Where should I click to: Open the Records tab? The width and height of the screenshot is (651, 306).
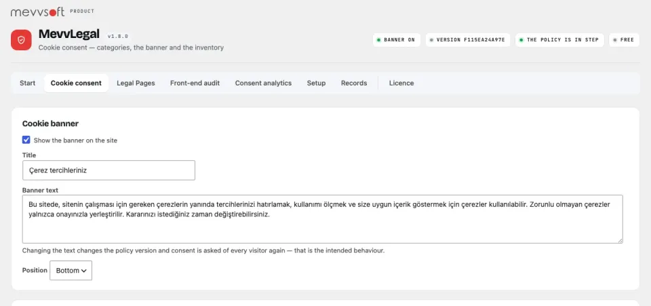point(354,83)
